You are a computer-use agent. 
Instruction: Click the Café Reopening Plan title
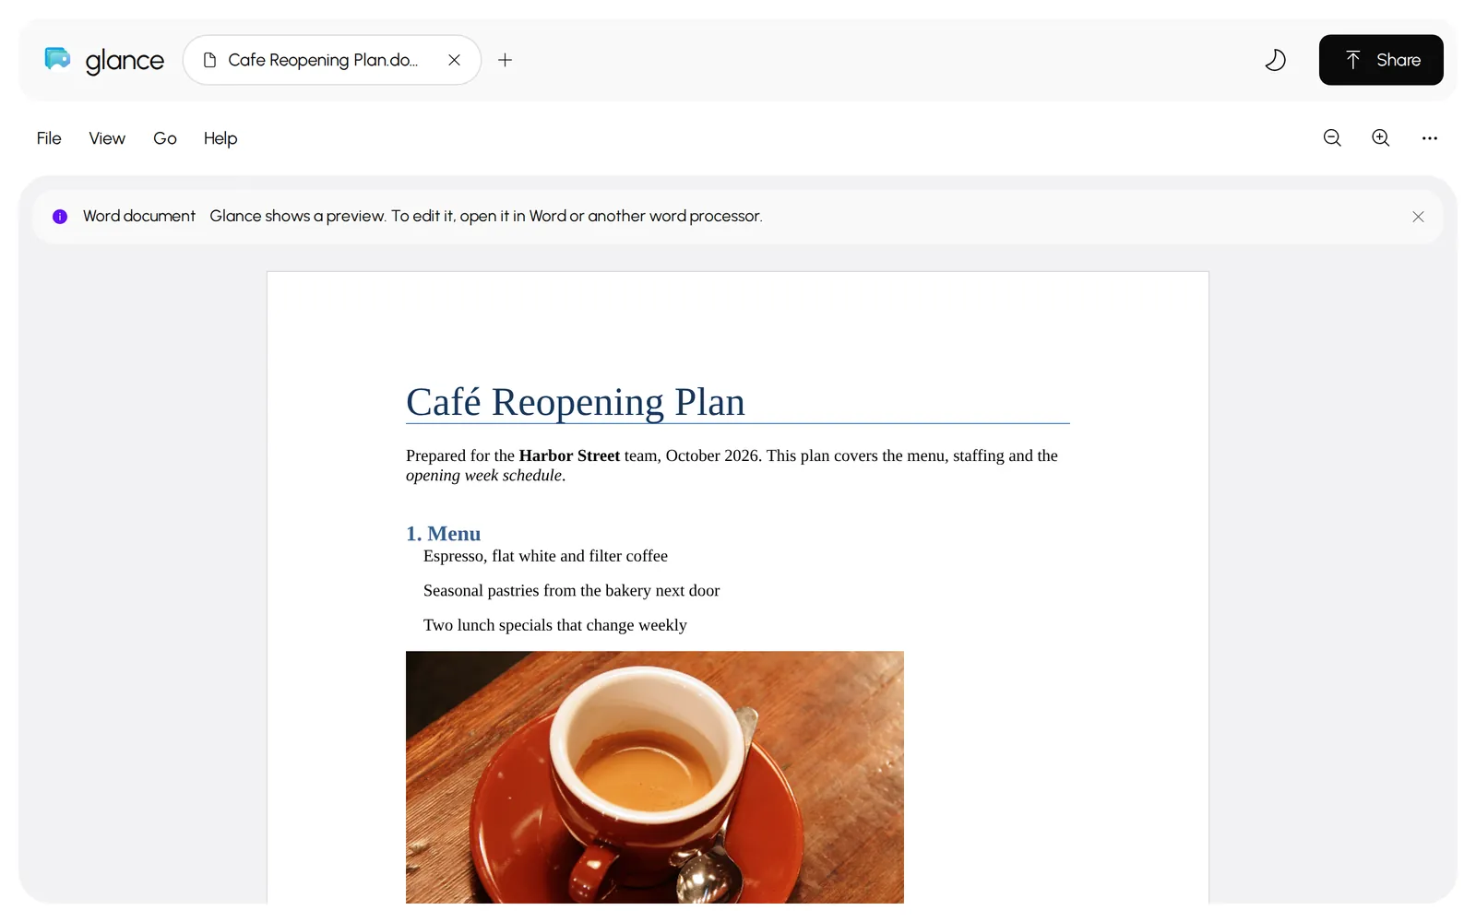tap(576, 402)
